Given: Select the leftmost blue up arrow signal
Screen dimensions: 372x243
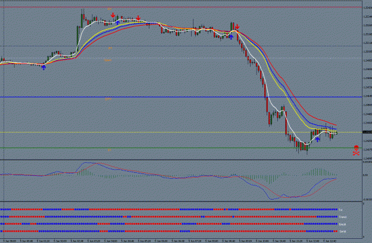Looking at the screenshot, I should point(43,67).
